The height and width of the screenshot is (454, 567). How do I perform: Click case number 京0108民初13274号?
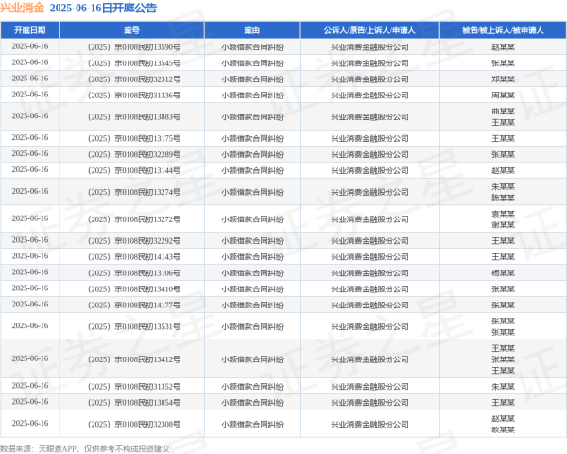147,192
